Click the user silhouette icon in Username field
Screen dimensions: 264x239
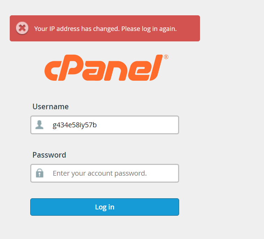[x=40, y=125]
